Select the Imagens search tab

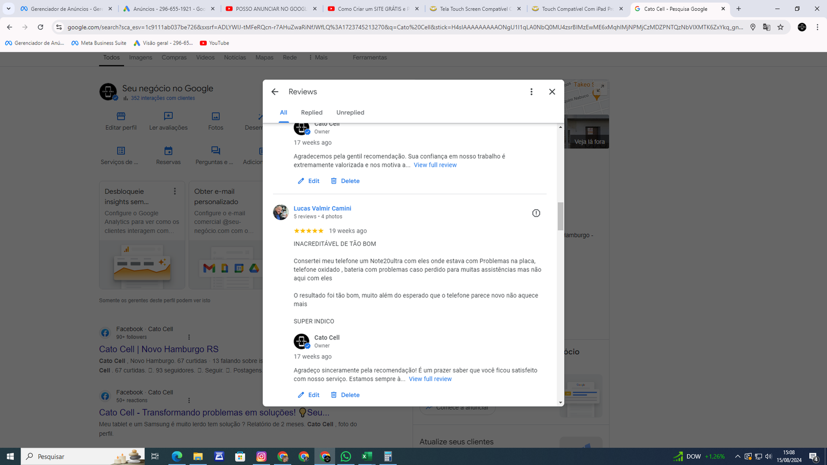[x=141, y=58]
